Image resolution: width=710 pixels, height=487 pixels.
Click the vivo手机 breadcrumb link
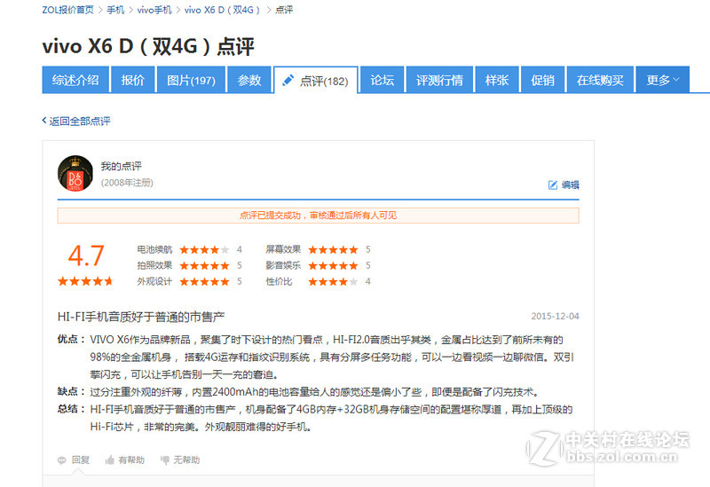[x=154, y=10]
